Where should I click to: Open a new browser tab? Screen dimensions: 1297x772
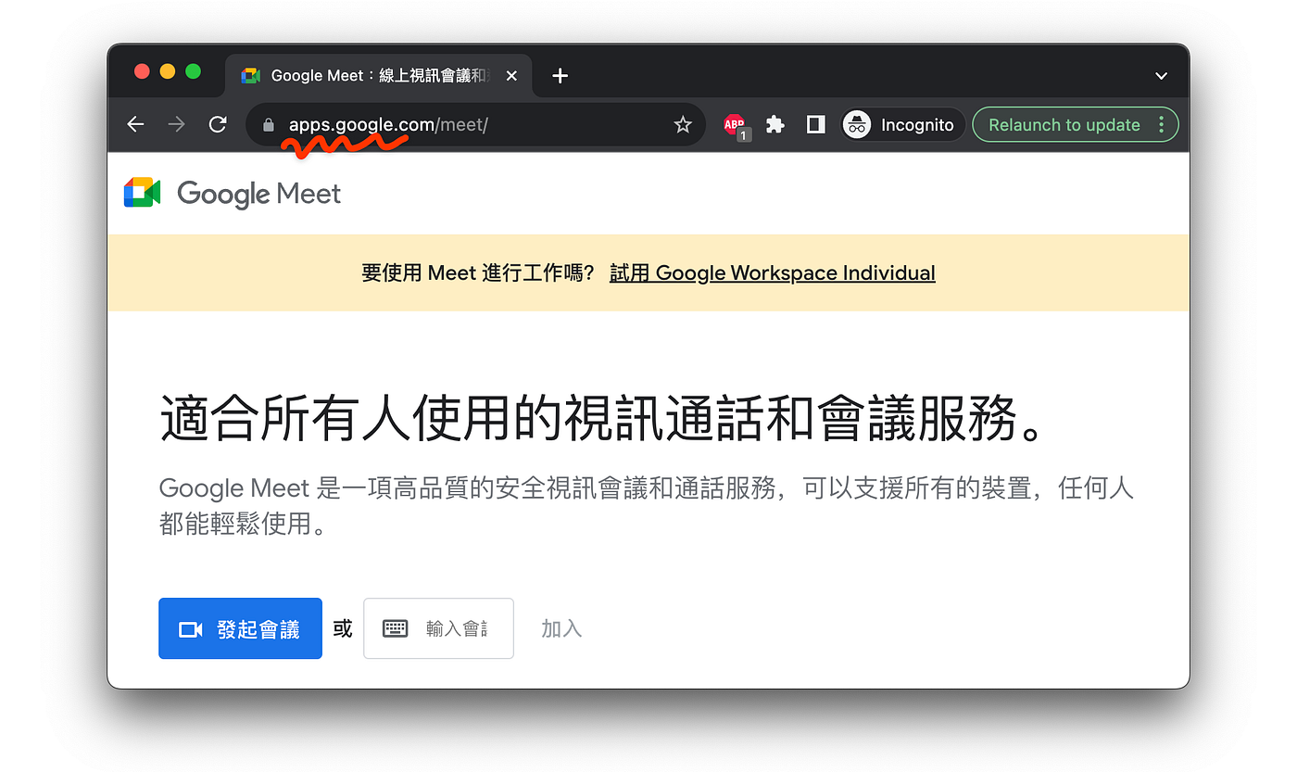click(560, 75)
